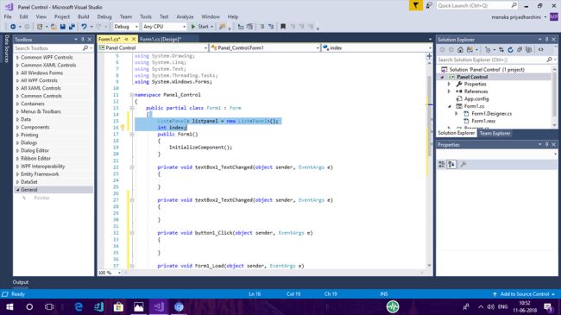Image resolution: width=561 pixels, height=315 pixels.
Task: Toggle Alphabetical sorting in the Properties panel
Action: tap(451, 164)
